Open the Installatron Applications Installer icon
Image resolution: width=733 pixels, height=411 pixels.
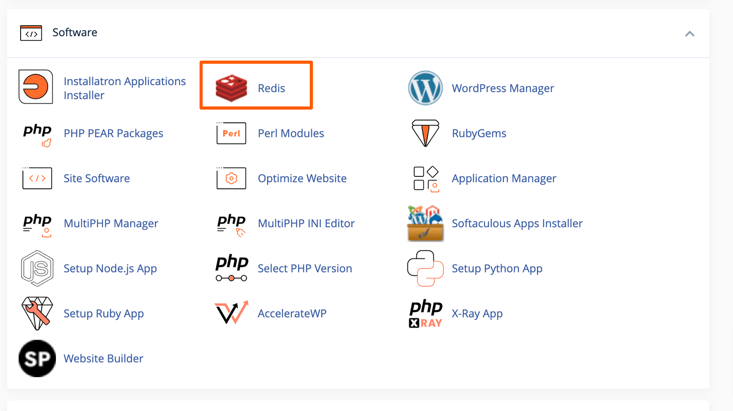coord(36,87)
